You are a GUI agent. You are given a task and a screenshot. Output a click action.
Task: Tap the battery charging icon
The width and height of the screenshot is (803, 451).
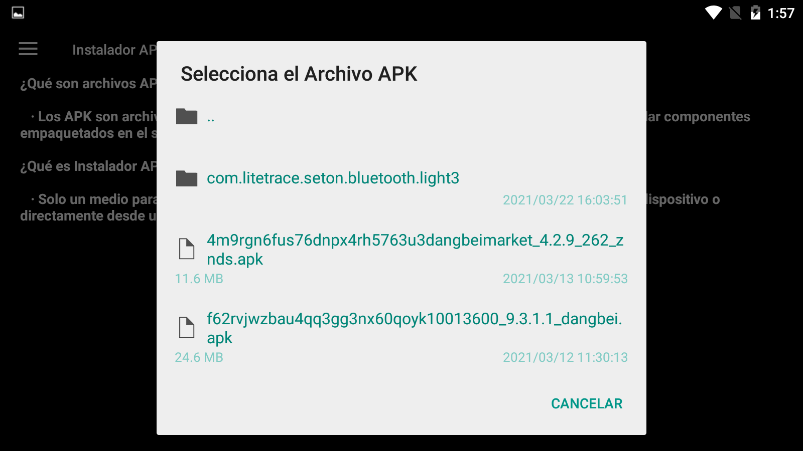[x=755, y=13]
